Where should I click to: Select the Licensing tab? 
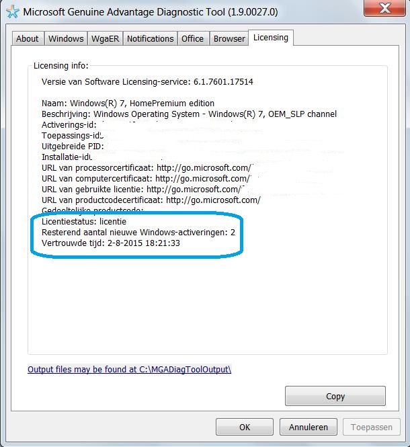coord(271,38)
